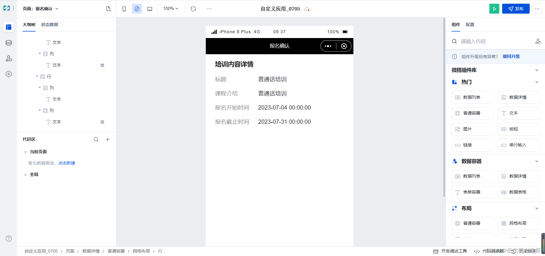
Task: Click the mini program capsule menu dots
Action: pos(328,46)
